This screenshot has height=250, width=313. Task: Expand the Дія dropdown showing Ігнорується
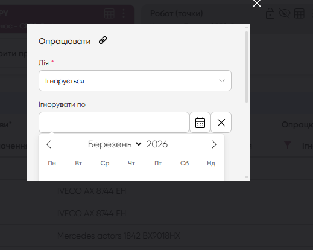click(x=135, y=81)
